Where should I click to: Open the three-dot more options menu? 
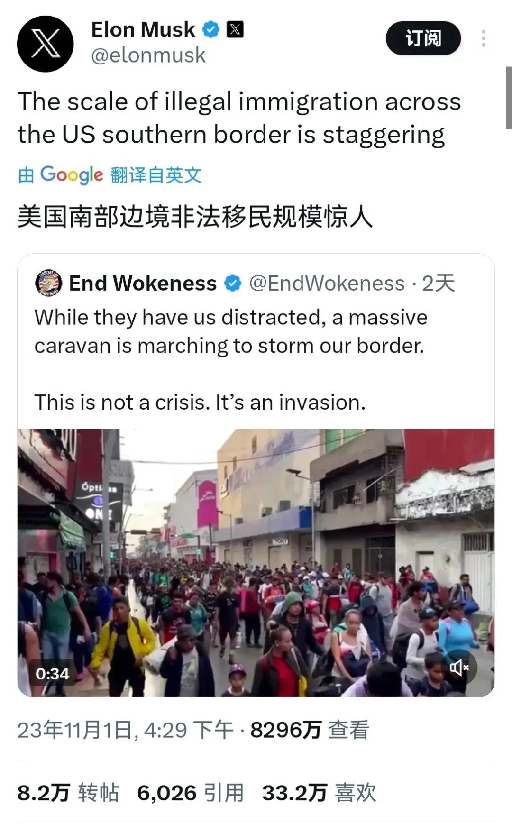point(484,38)
